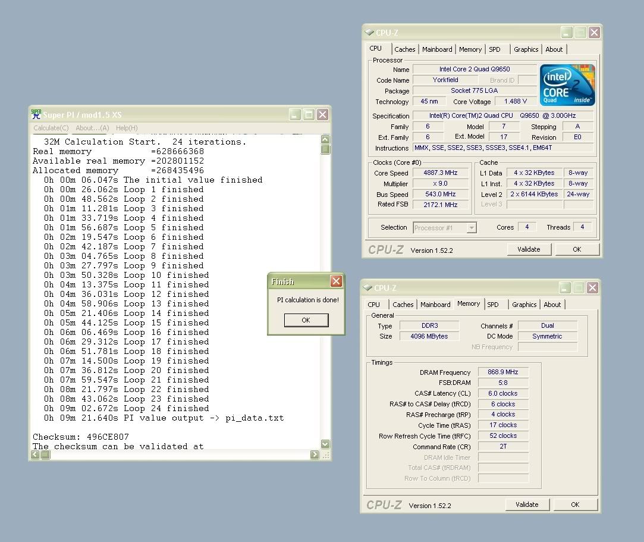Click the Core Voltage value 1.488 V
Screen dimensions: 644x542
pyautogui.click(x=516, y=101)
